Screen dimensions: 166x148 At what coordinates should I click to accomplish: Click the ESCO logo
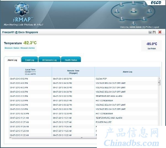pyautogui.click(x=156, y=3)
